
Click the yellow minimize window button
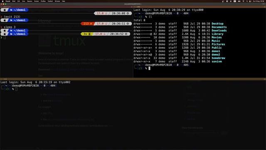pyautogui.click(x=4, y=4)
